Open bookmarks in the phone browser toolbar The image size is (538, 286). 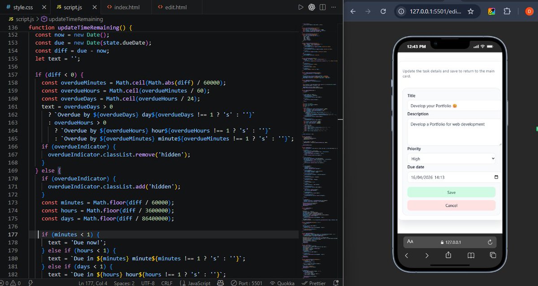pyautogui.click(x=471, y=255)
